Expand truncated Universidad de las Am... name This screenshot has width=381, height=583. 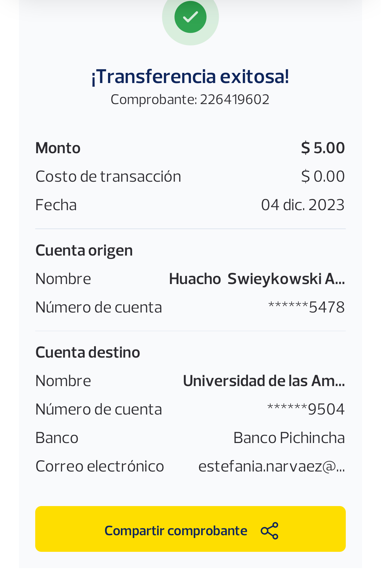pyautogui.click(x=263, y=381)
